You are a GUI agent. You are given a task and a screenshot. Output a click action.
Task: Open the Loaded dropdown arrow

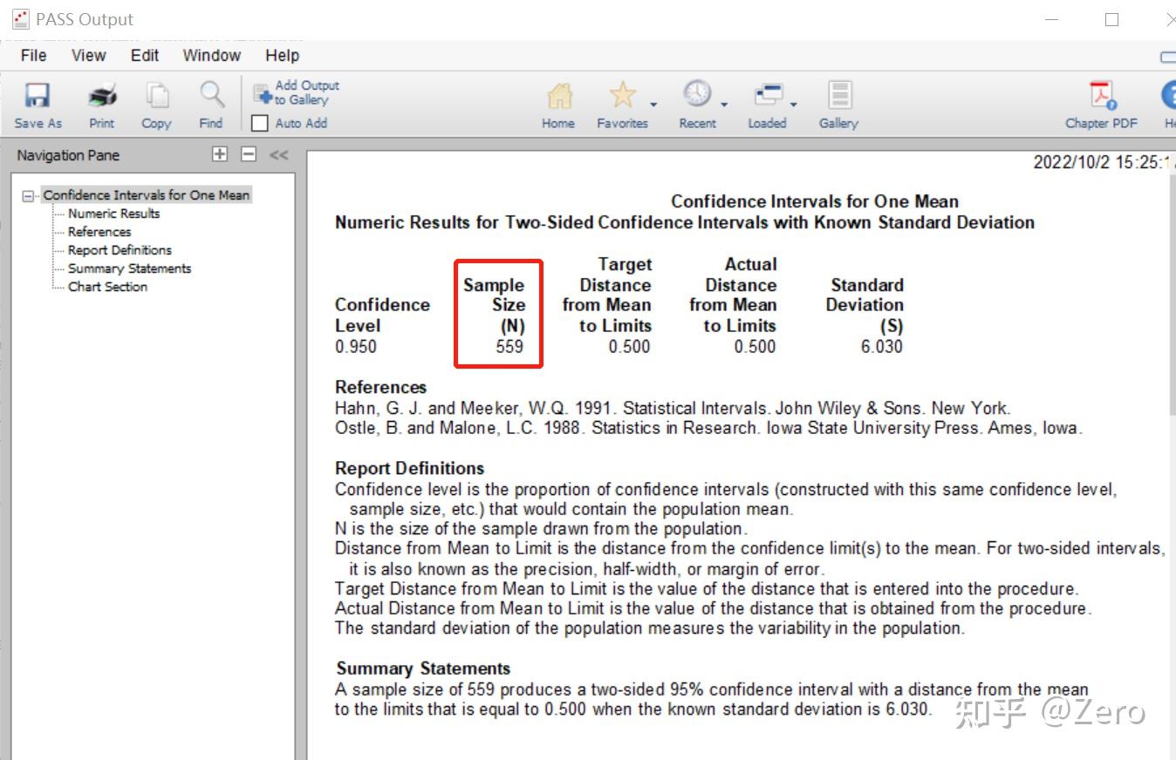pos(793,105)
